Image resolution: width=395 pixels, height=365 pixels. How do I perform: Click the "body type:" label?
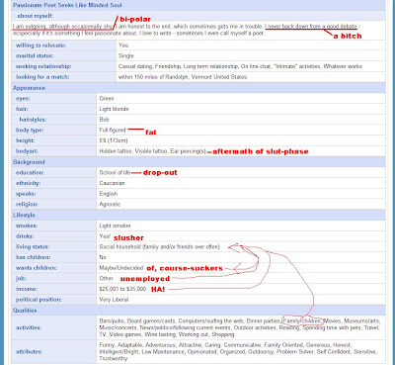coord(30,130)
